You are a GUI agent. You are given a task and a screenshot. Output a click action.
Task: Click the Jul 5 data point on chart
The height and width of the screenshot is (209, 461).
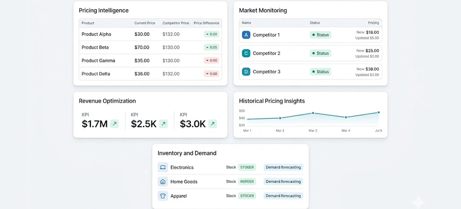pos(378,113)
